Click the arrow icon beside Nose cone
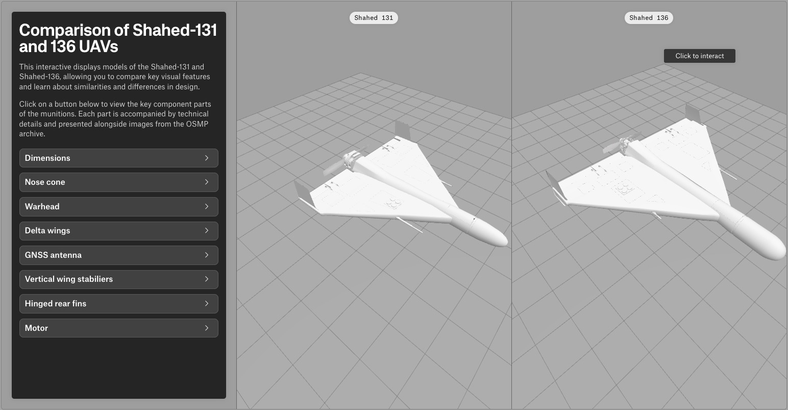Viewport: 788px width, 410px height. (x=207, y=182)
